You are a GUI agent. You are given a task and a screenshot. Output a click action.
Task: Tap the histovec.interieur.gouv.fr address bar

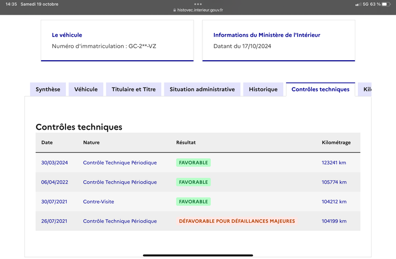point(198,10)
